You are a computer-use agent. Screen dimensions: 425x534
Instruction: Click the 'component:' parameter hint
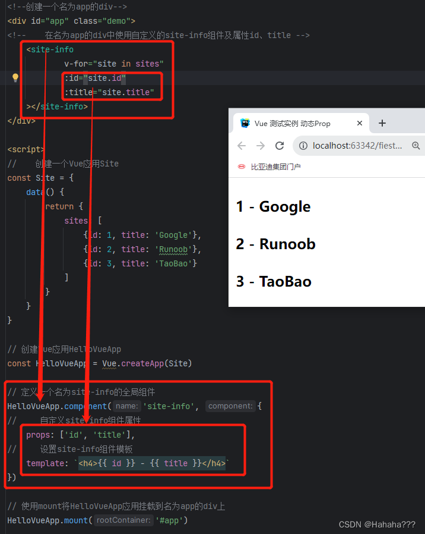pyautogui.click(x=230, y=406)
